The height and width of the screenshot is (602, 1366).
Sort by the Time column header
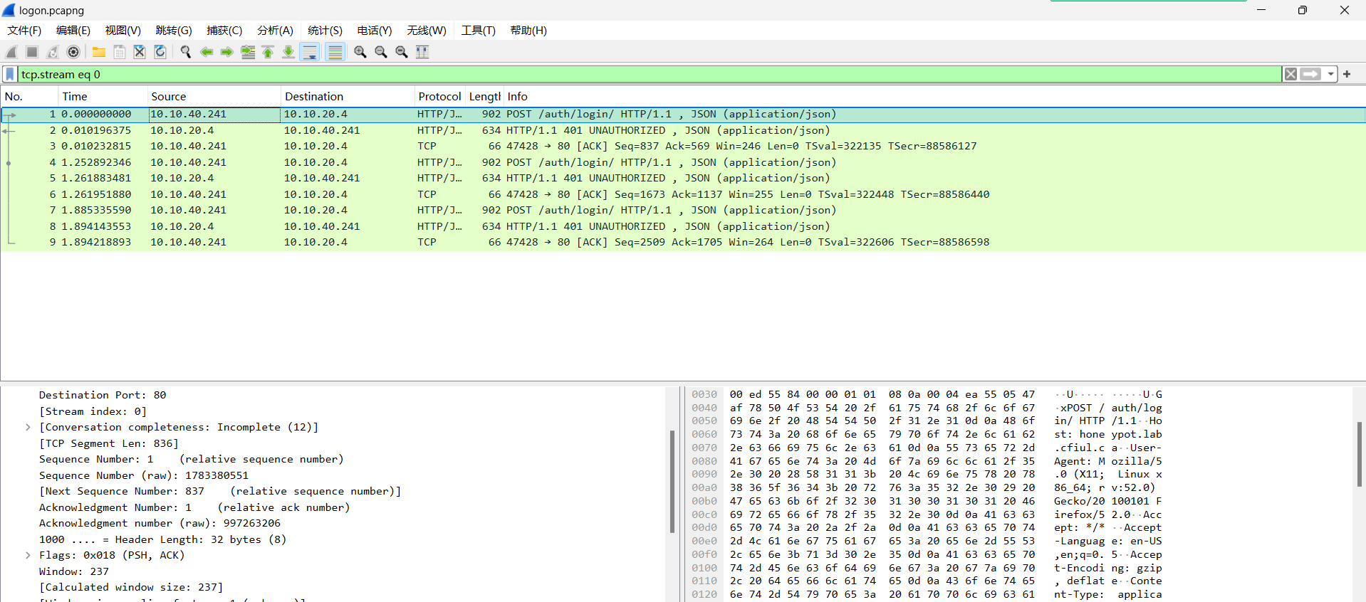click(x=102, y=96)
